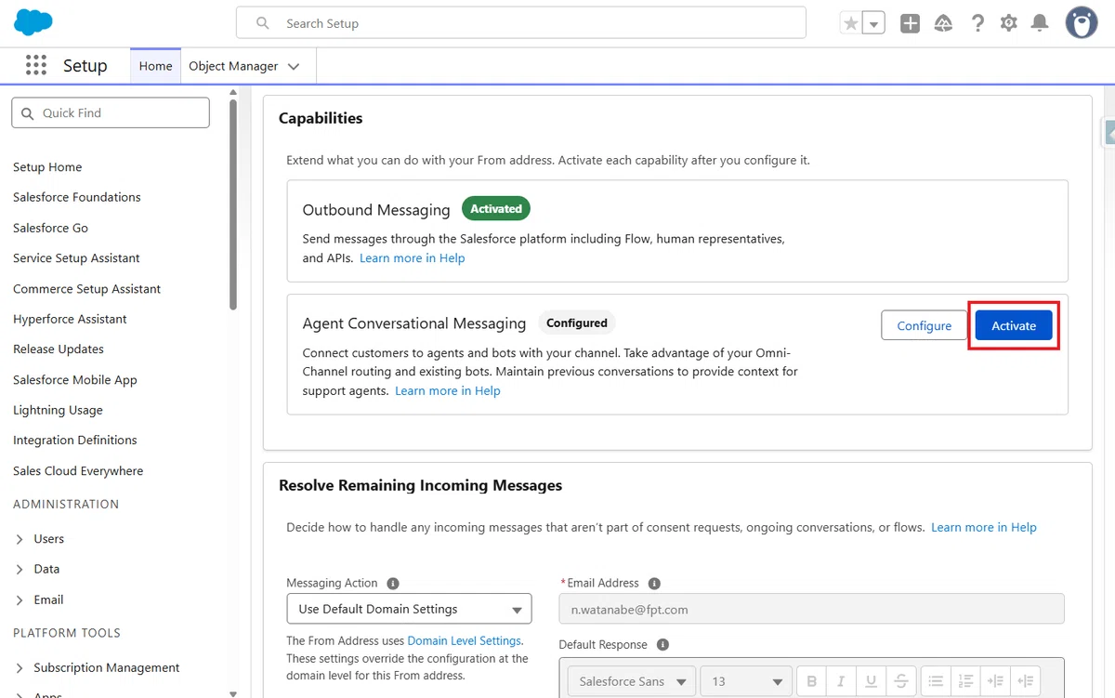Switch to the Object Manager tab
This screenshot has width=1115, height=698.
click(244, 66)
